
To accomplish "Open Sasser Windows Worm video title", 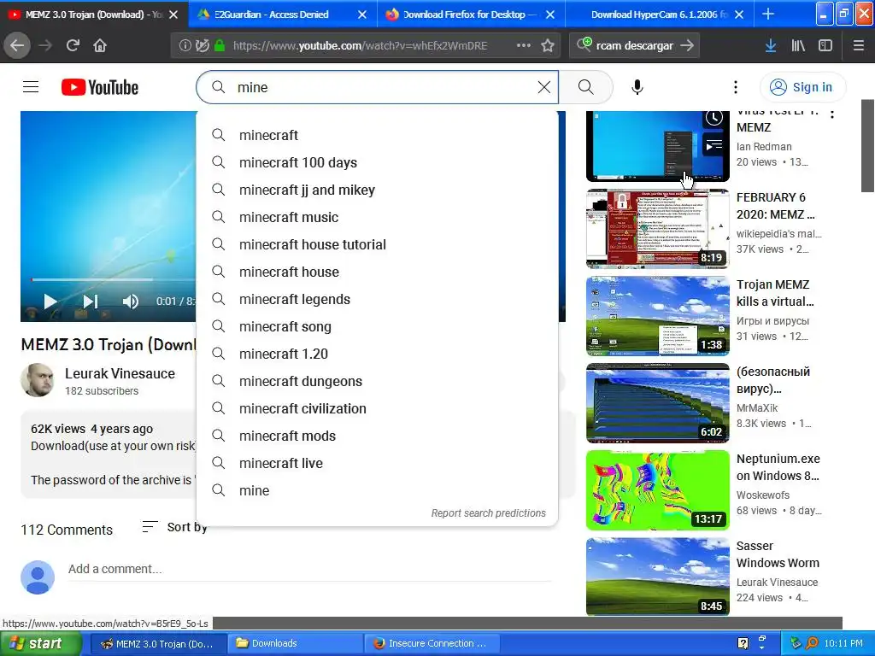I will click(778, 554).
